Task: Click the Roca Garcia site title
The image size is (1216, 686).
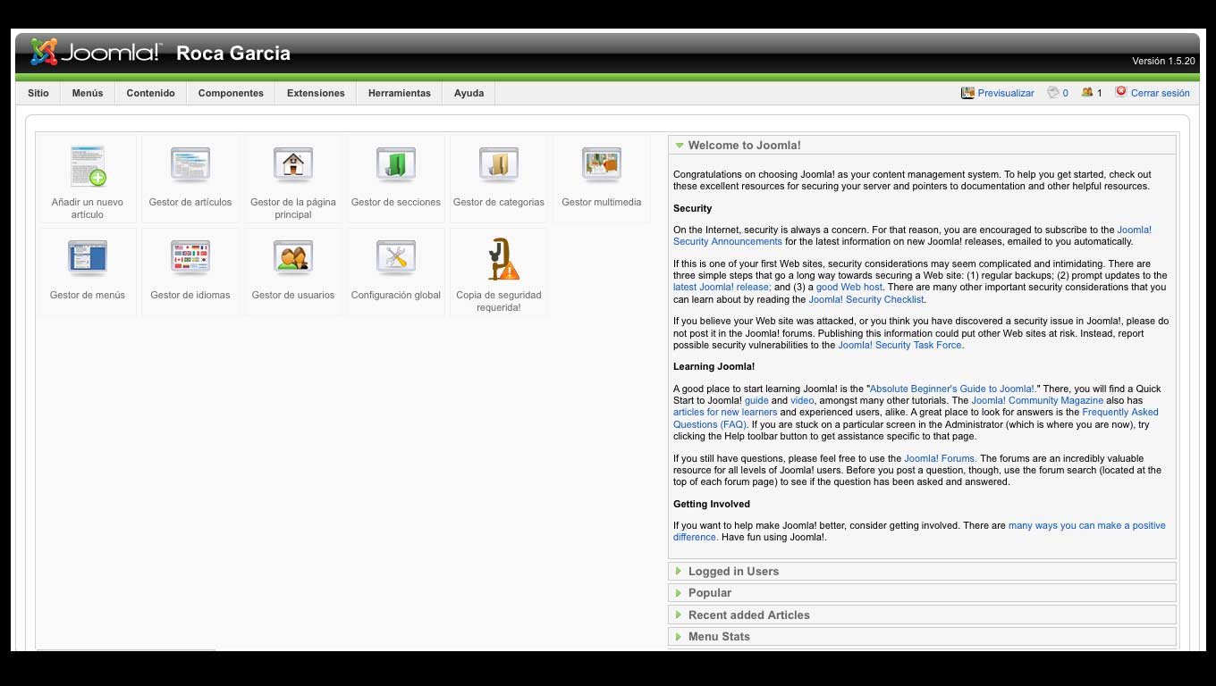Action: coord(233,54)
